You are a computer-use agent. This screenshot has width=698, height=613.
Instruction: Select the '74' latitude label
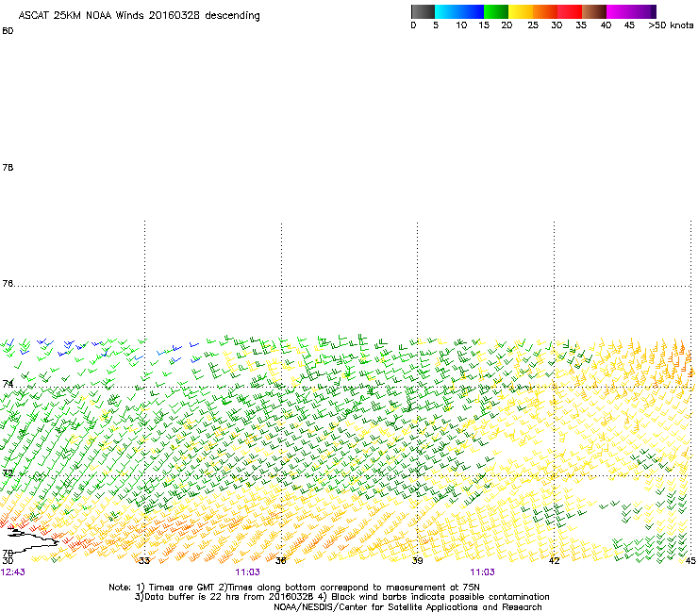pos(8,384)
